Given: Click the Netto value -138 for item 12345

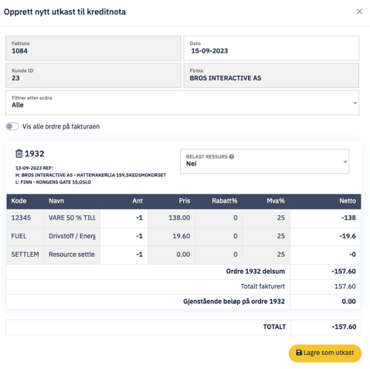Looking at the screenshot, I should pos(348,218).
